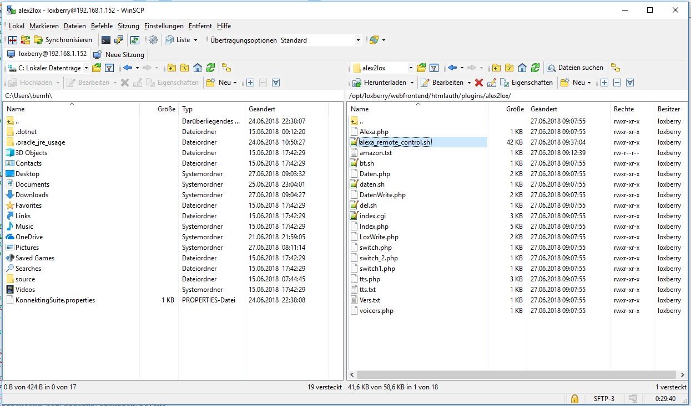The image size is (691, 406).
Task: Click the local directory tree icon
Action: point(226,68)
